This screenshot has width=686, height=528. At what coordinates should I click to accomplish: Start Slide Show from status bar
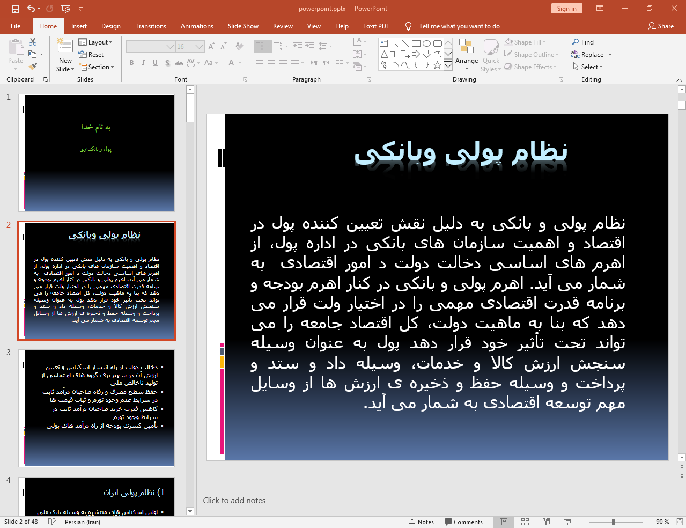(567, 522)
